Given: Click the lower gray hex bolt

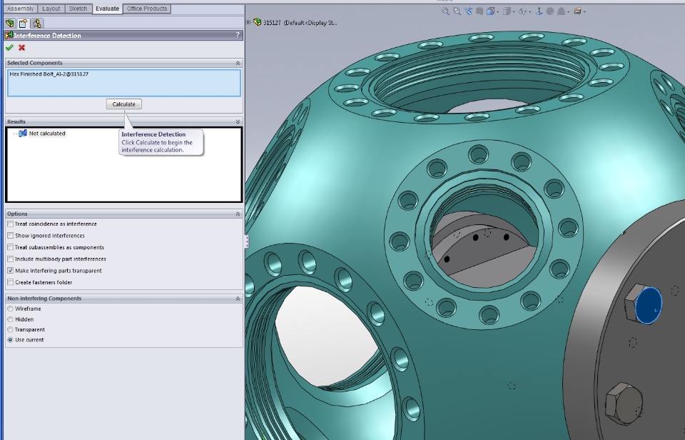Looking at the screenshot, I should pos(624,404).
